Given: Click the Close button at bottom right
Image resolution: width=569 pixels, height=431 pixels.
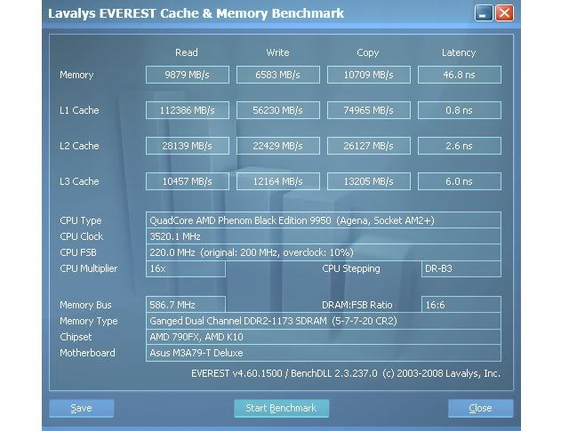Looking at the screenshot, I should (x=481, y=409).
